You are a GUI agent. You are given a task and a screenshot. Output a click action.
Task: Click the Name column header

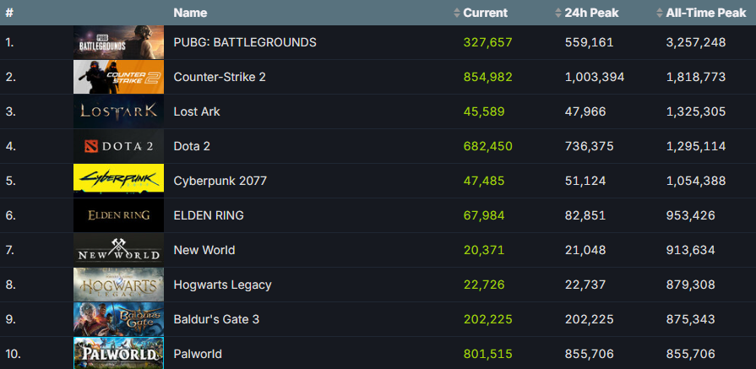click(190, 13)
